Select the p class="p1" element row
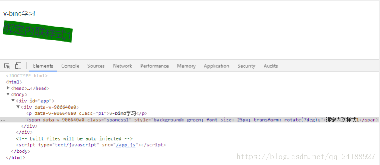 [87, 113]
